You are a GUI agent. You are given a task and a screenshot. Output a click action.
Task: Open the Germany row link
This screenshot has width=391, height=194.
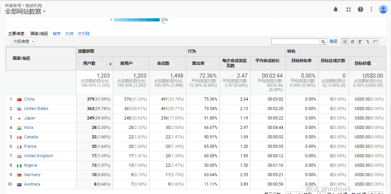click(32, 175)
